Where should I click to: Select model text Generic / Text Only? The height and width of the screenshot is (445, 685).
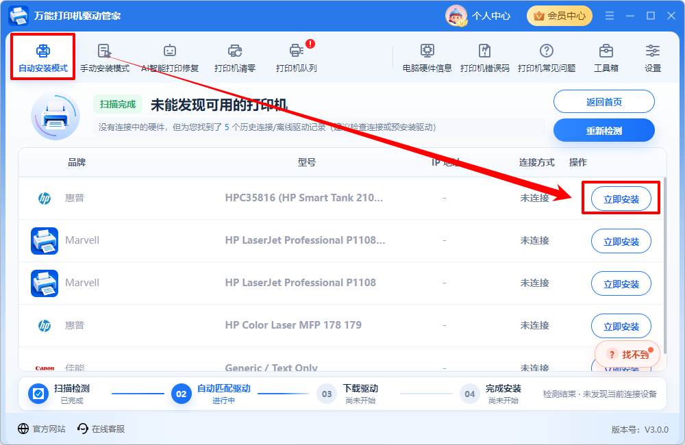coord(271,367)
